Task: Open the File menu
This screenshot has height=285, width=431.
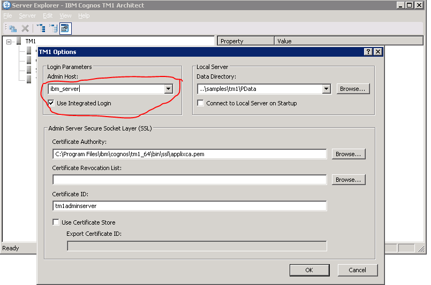Action: tap(7, 16)
